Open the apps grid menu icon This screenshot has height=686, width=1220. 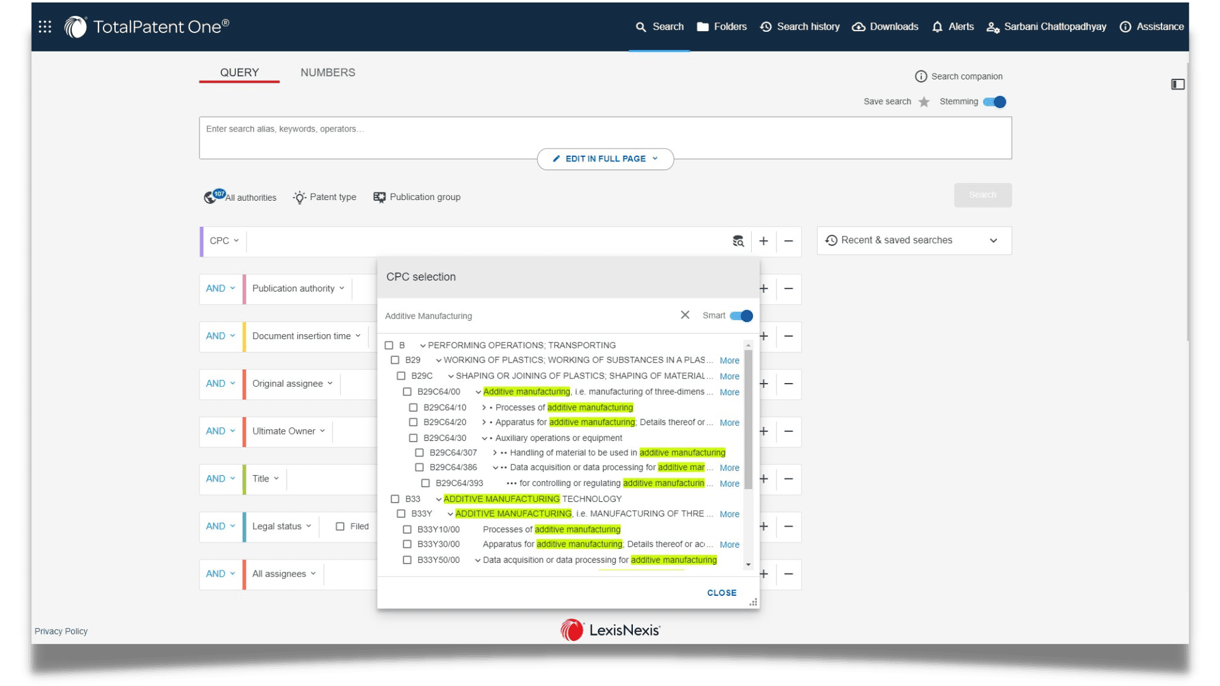click(45, 27)
